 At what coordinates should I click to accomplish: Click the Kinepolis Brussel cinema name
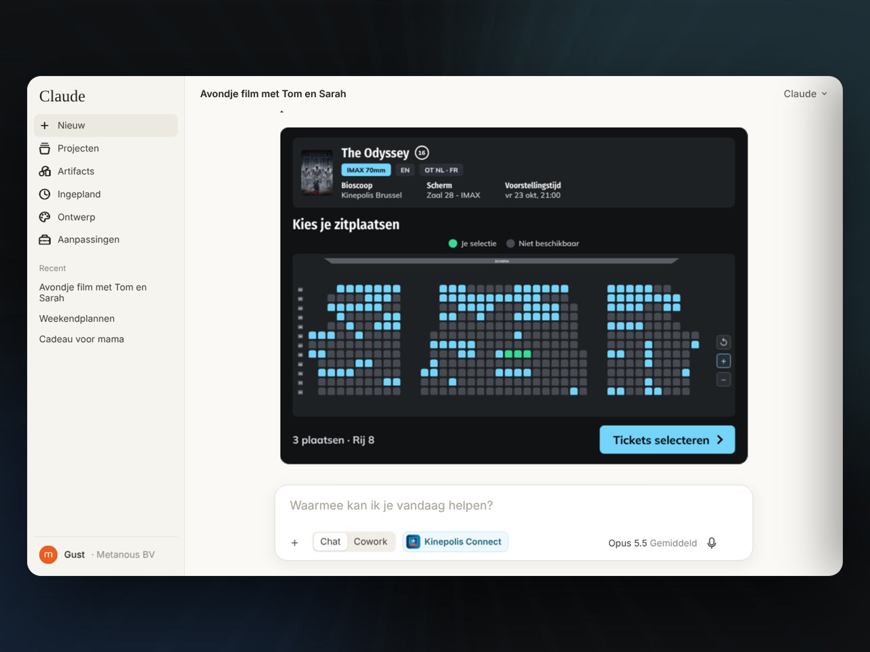tap(372, 196)
